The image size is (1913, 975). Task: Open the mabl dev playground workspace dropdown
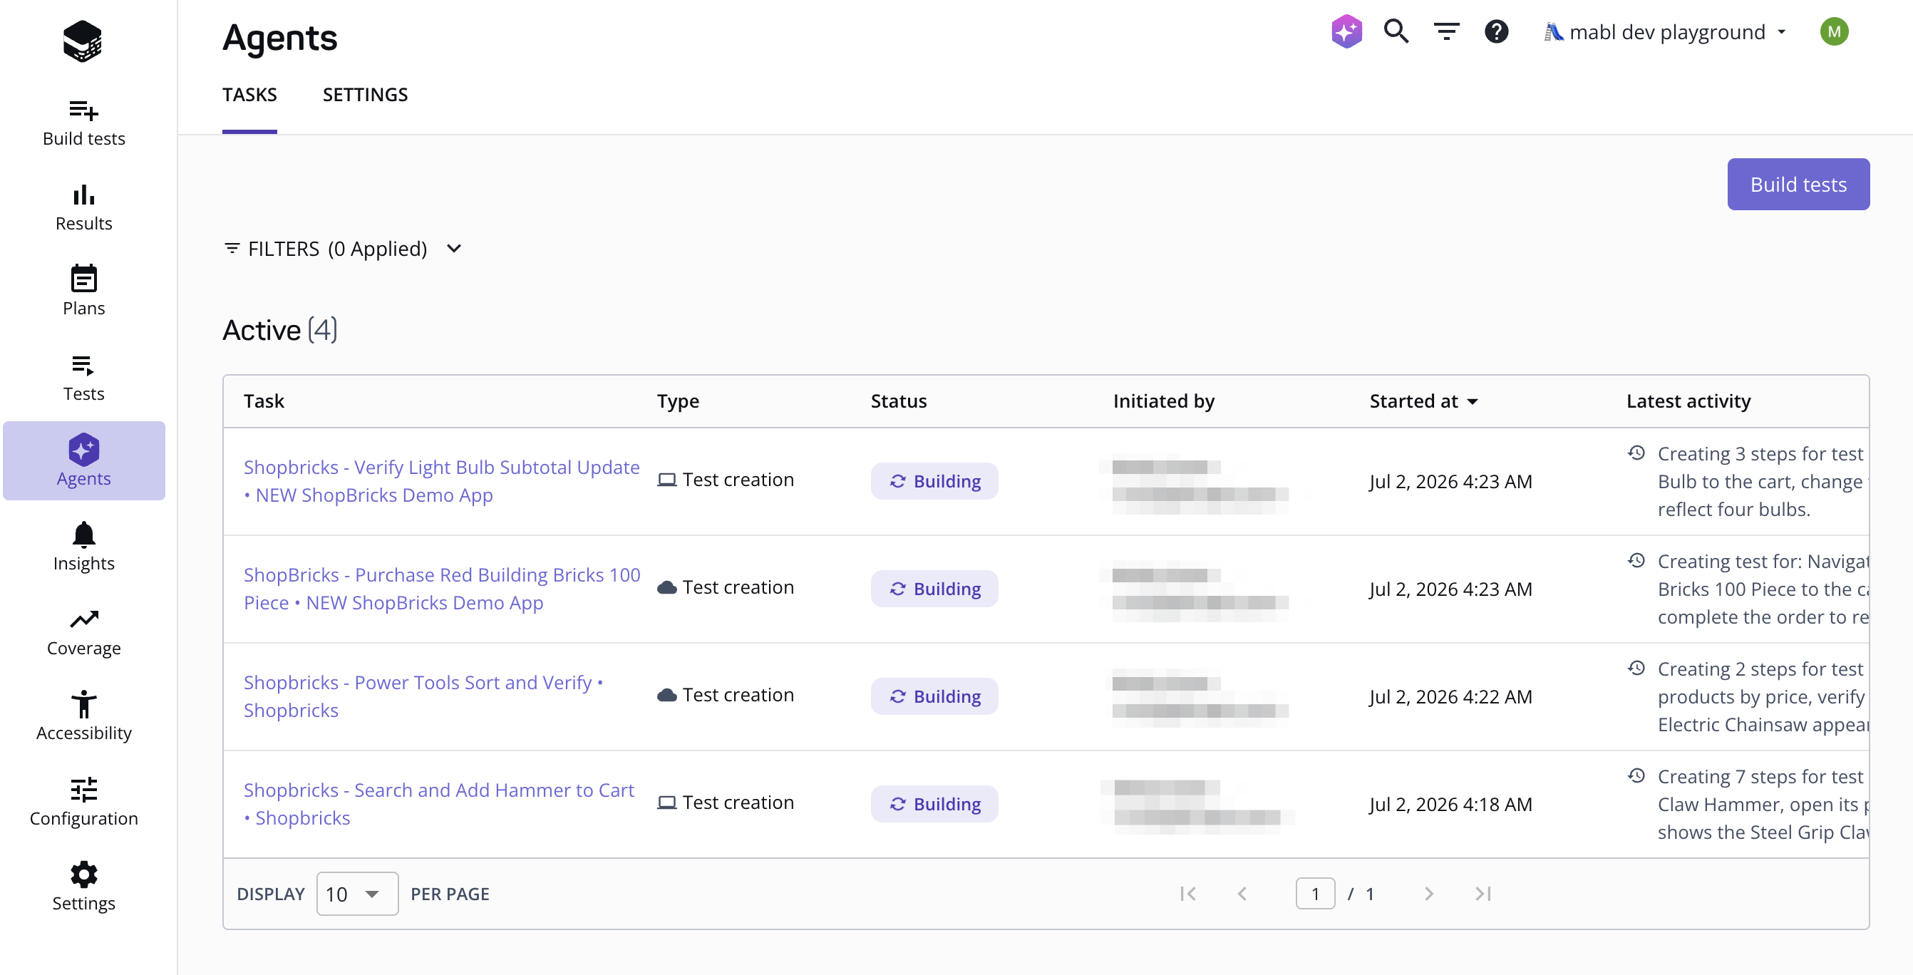coord(1666,32)
